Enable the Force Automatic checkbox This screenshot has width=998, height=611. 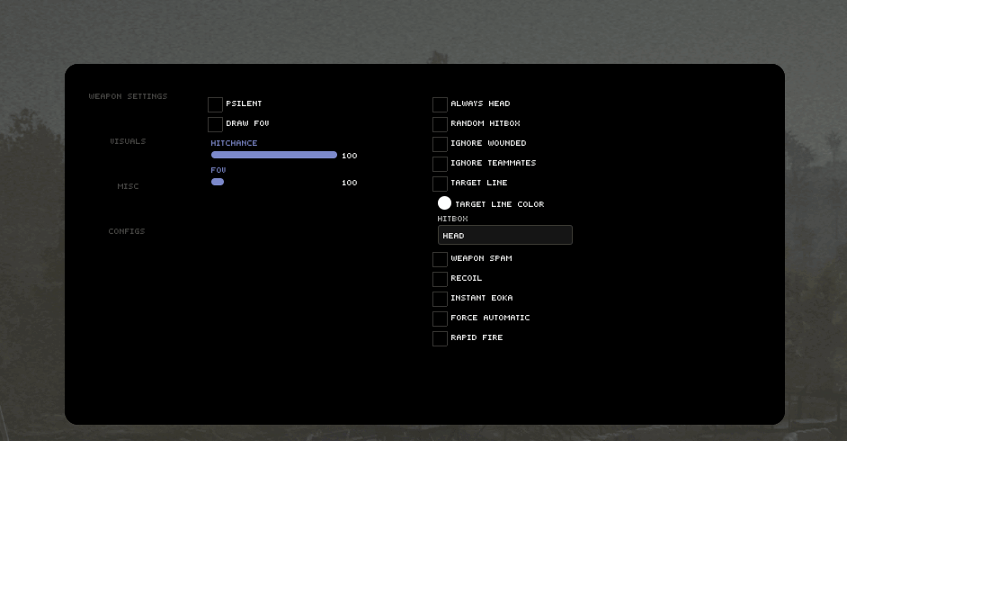tap(440, 319)
